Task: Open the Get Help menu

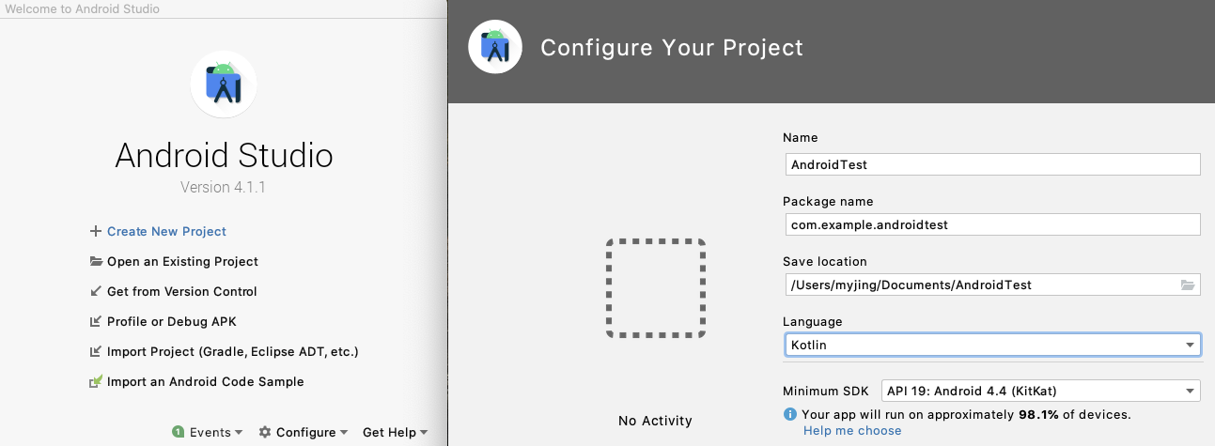Action: (395, 432)
